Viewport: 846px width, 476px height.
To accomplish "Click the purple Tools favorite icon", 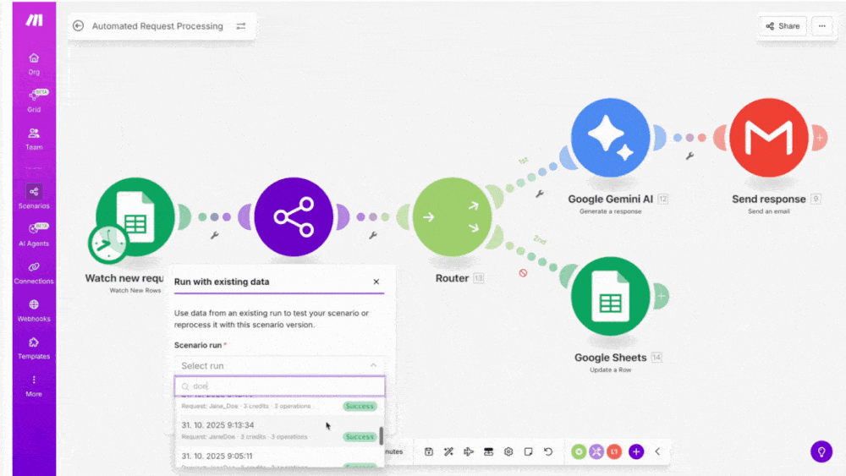I will (596, 451).
